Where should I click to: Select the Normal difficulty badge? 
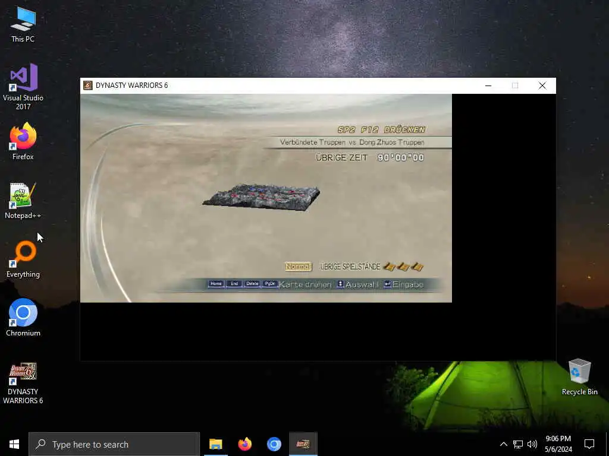point(299,267)
